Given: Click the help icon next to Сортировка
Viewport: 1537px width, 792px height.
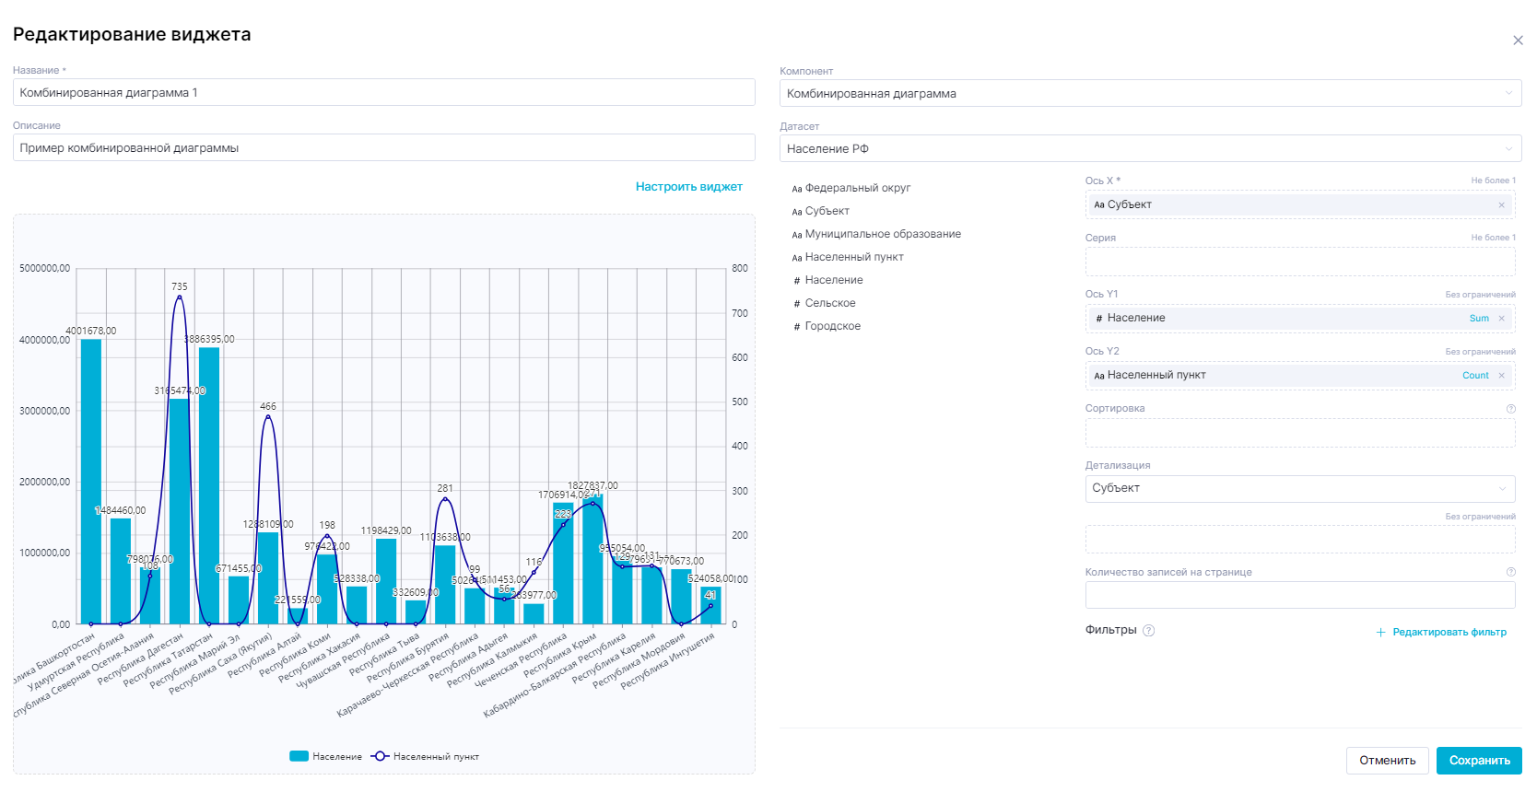Looking at the screenshot, I should [x=1510, y=409].
